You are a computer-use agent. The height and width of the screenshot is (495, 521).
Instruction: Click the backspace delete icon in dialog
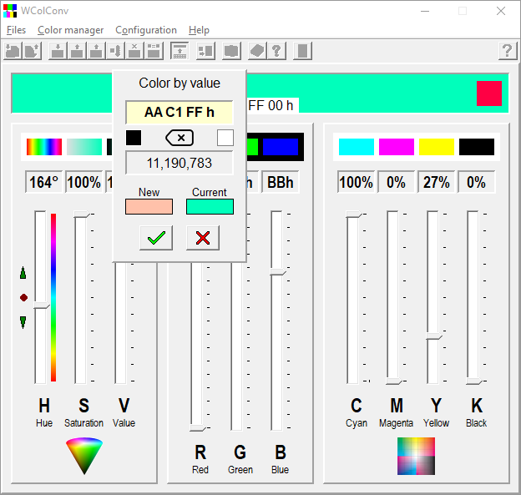pyautogui.click(x=180, y=138)
